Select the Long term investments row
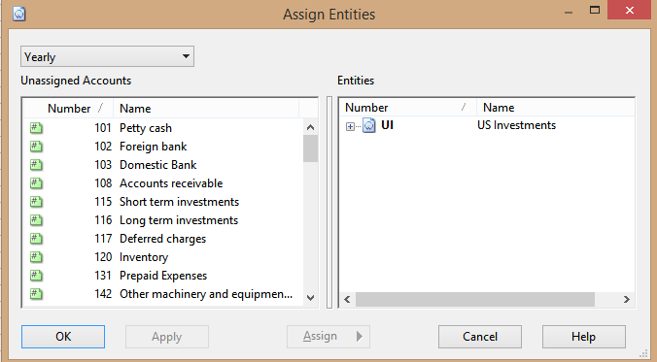This screenshot has height=362, width=657. point(163,220)
